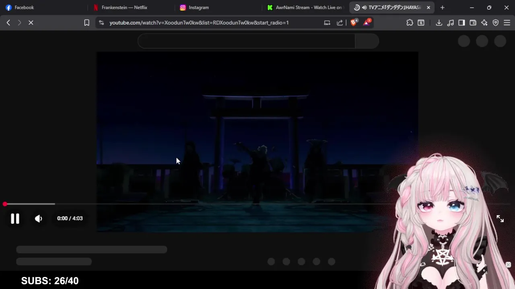Open the Extensions puzzle icon

(x=410, y=23)
